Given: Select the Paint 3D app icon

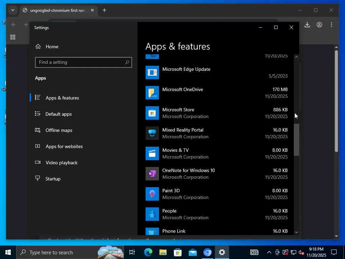Looking at the screenshot, I should 152,194.
